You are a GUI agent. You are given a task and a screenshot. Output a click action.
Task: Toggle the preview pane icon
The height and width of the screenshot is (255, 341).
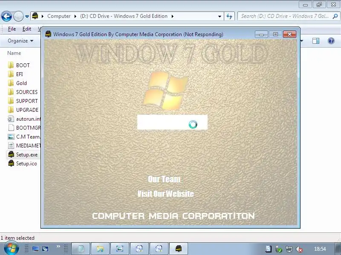point(316,41)
